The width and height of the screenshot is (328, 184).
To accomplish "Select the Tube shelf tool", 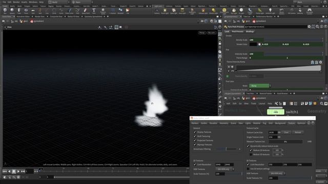I will (19, 11).
